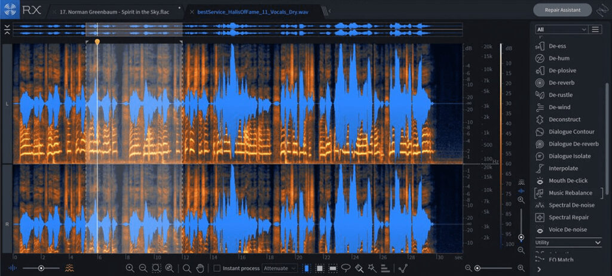
Task: Open the module list view menu
Action: tap(595, 29)
